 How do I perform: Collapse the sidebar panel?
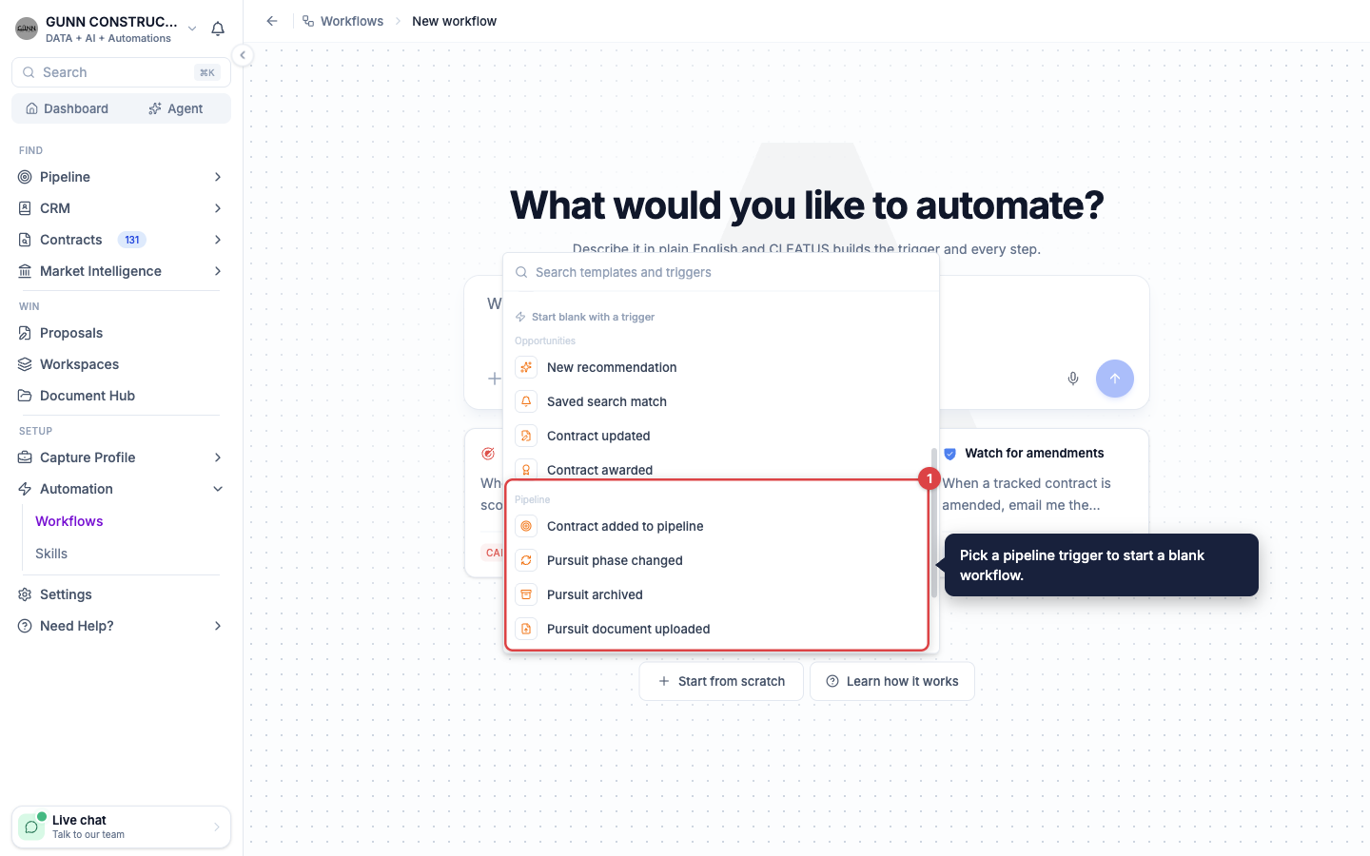tap(243, 55)
